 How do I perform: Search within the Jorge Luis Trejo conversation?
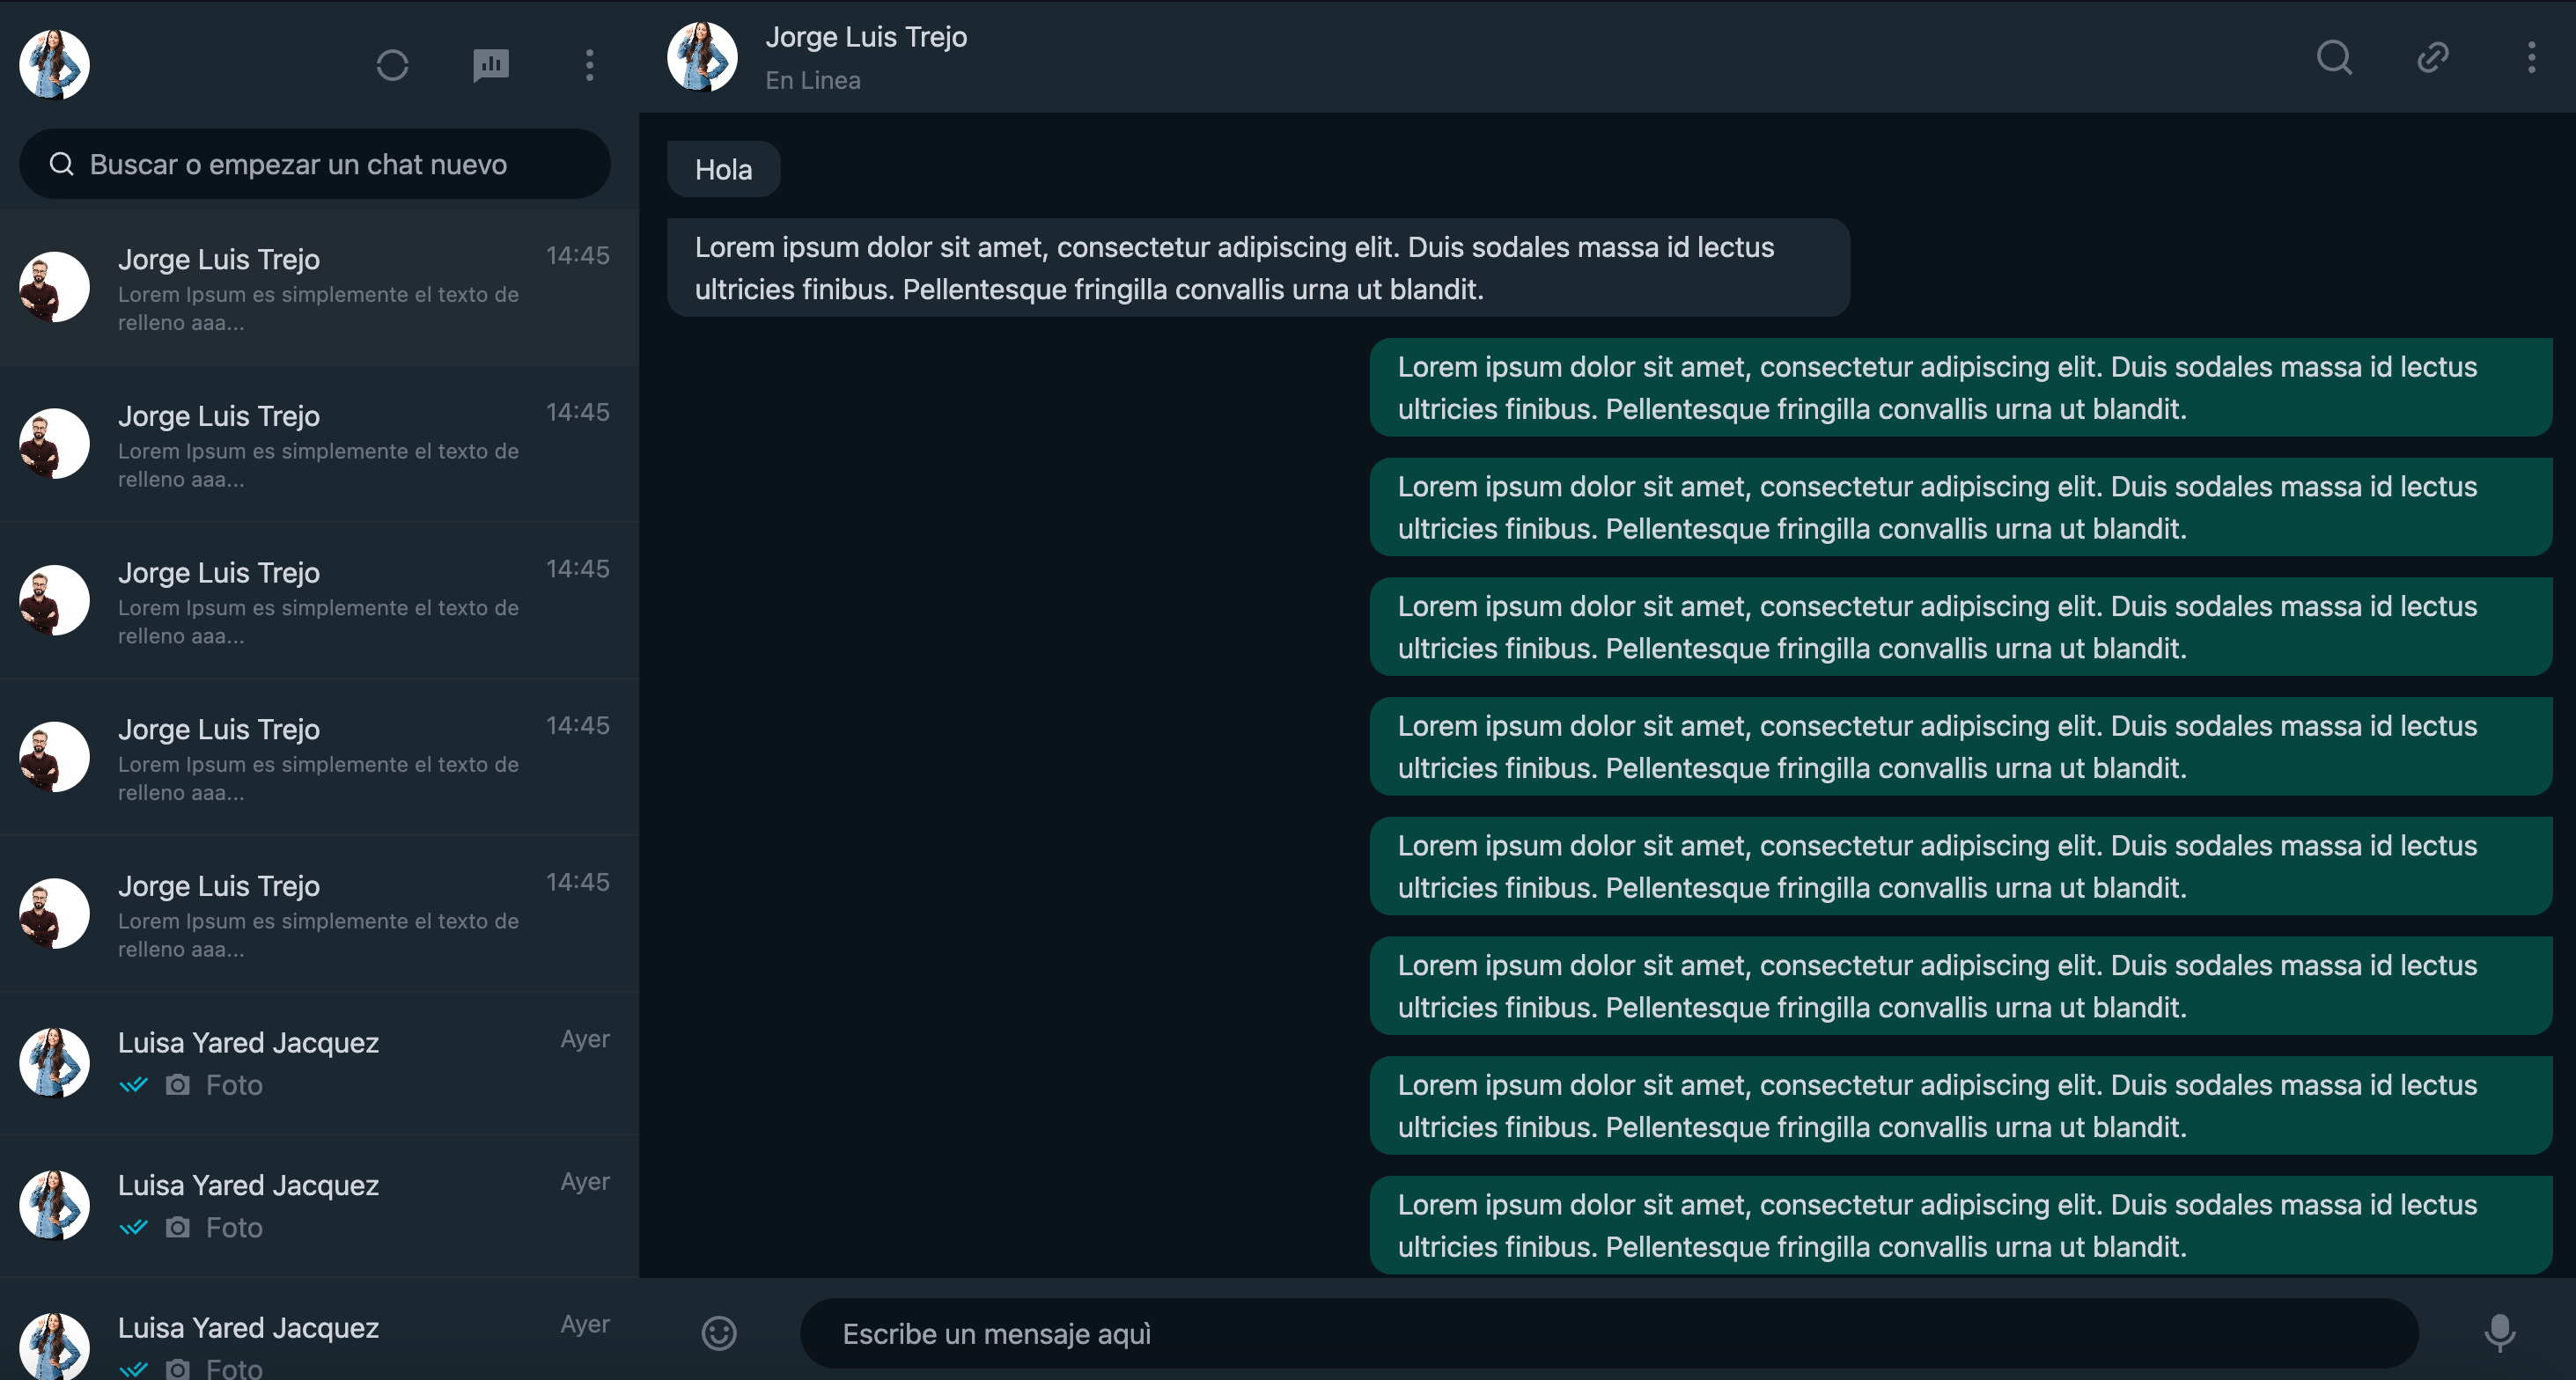2333,58
